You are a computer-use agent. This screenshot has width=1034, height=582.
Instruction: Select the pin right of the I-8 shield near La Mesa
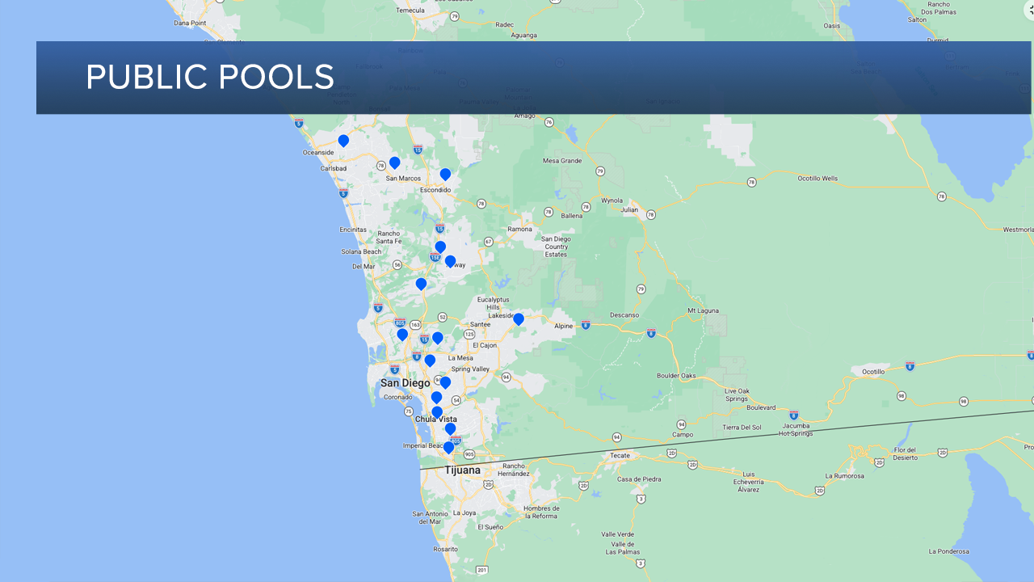(x=430, y=361)
